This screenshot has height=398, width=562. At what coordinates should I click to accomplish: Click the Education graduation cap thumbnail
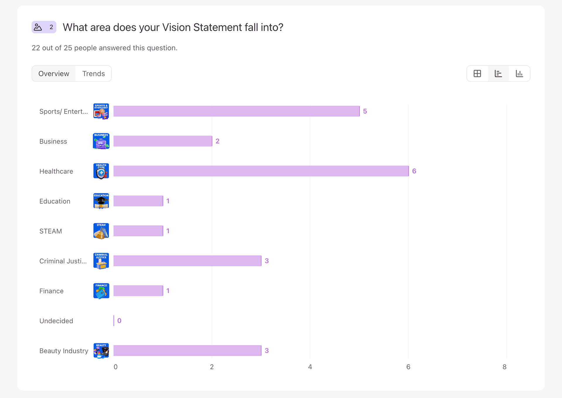(x=101, y=201)
